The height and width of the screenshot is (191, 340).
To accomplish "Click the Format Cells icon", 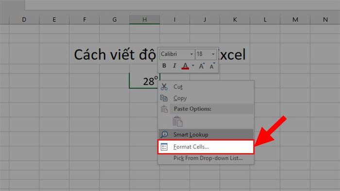I will pos(164,147).
